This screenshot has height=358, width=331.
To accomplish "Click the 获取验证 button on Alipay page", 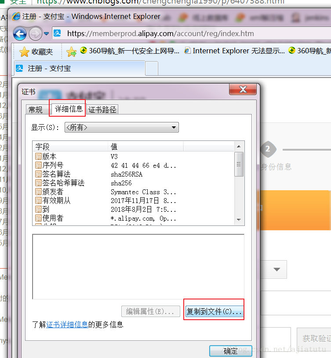I will point(315,339).
